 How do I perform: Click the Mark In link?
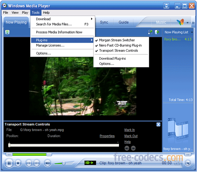tap(130, 130)
